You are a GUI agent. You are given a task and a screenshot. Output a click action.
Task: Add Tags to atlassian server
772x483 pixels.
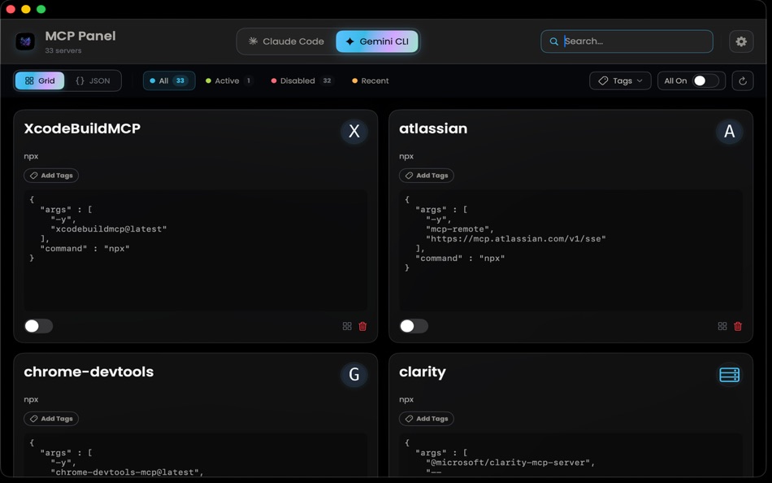[427, 176]
